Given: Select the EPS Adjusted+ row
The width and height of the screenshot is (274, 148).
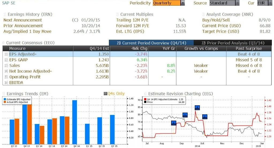Looking at the screenshot, I should tap(137, 54).
